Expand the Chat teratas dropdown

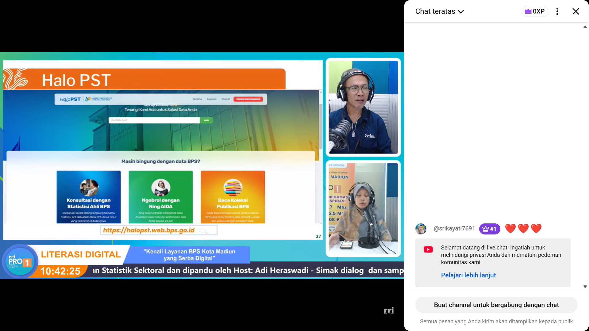point(435,11)
